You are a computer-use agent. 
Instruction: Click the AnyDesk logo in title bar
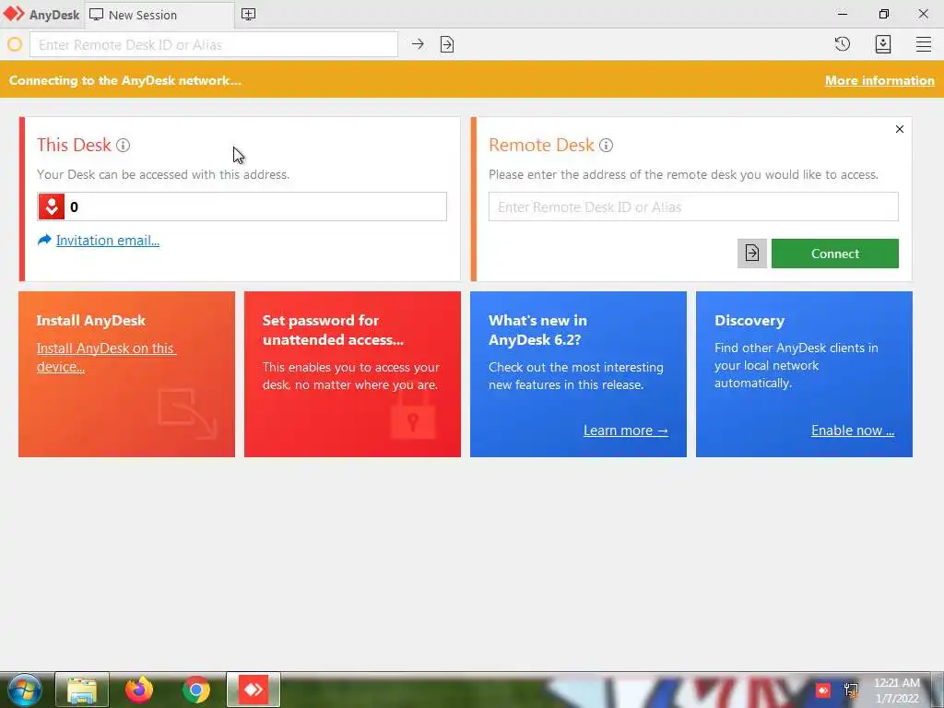pyautogui.click(x=13, y=14)
